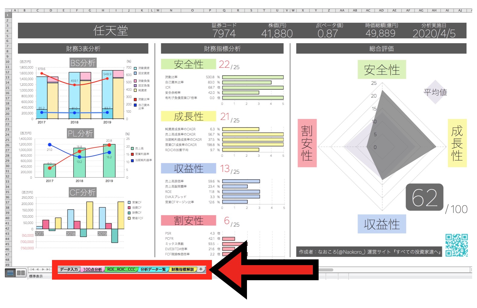
Task: Select column header N
Action: [x=171, y=10]
